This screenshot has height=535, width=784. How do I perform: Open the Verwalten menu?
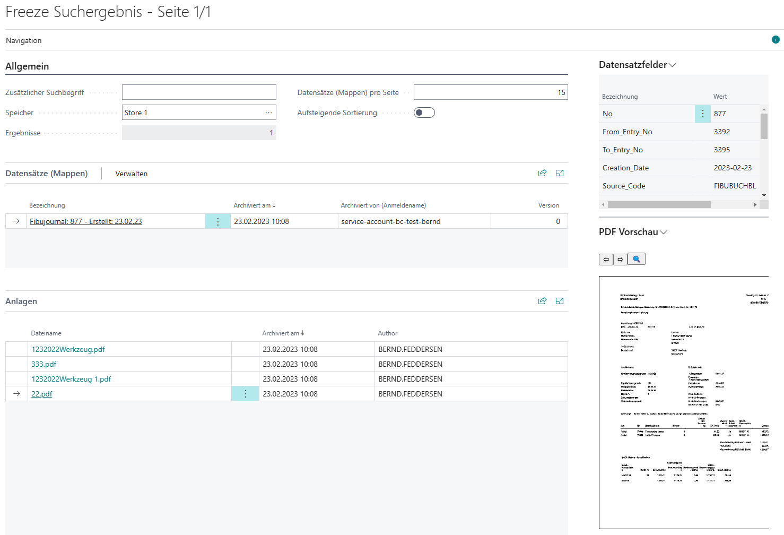tap(132, 174)
